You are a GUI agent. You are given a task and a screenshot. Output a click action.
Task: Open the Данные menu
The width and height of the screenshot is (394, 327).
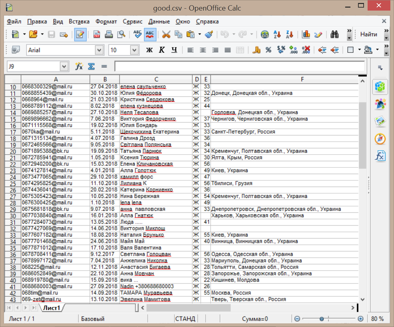[x=159, y=21]
